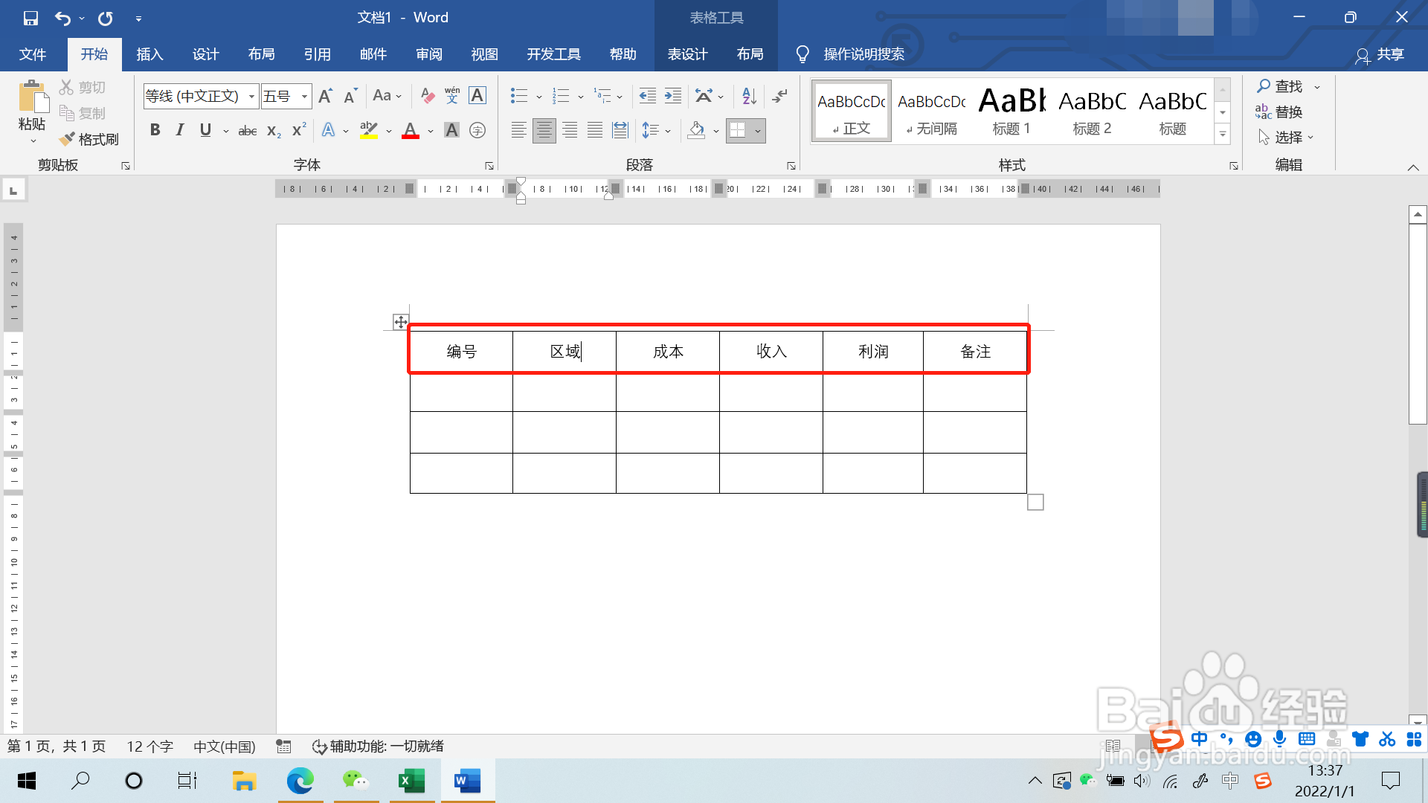Click the Clear Formatting eraser icon
Viewport: 1428px width, 803px height.
click(x=427, y=96)
